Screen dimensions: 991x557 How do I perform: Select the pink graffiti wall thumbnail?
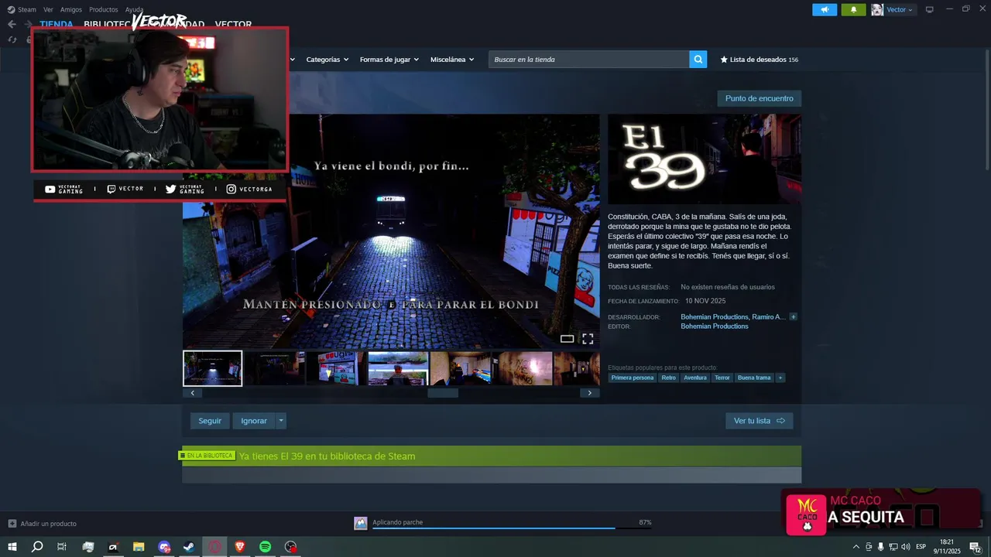tap(522, 368)
